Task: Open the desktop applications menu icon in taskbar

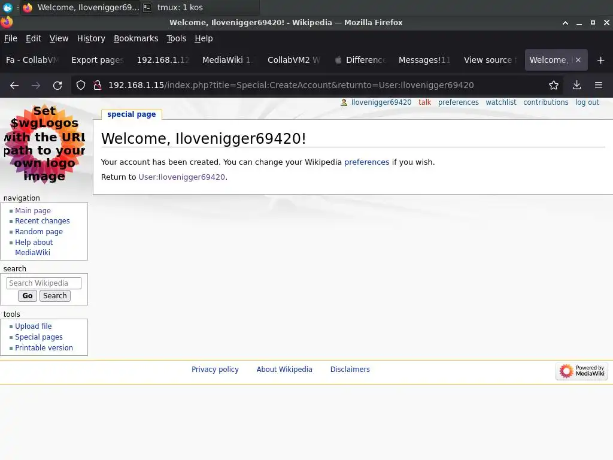Action: tap(7, 7)
